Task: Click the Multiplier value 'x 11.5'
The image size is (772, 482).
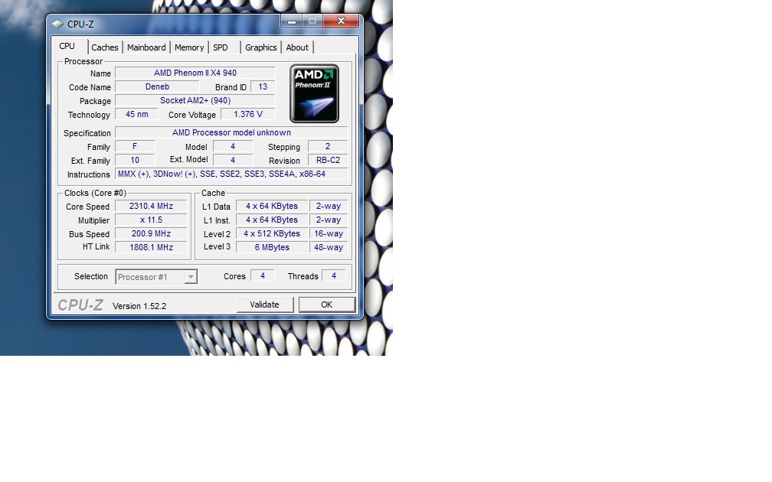Action: pyautogui.click(x=151, y=220)
